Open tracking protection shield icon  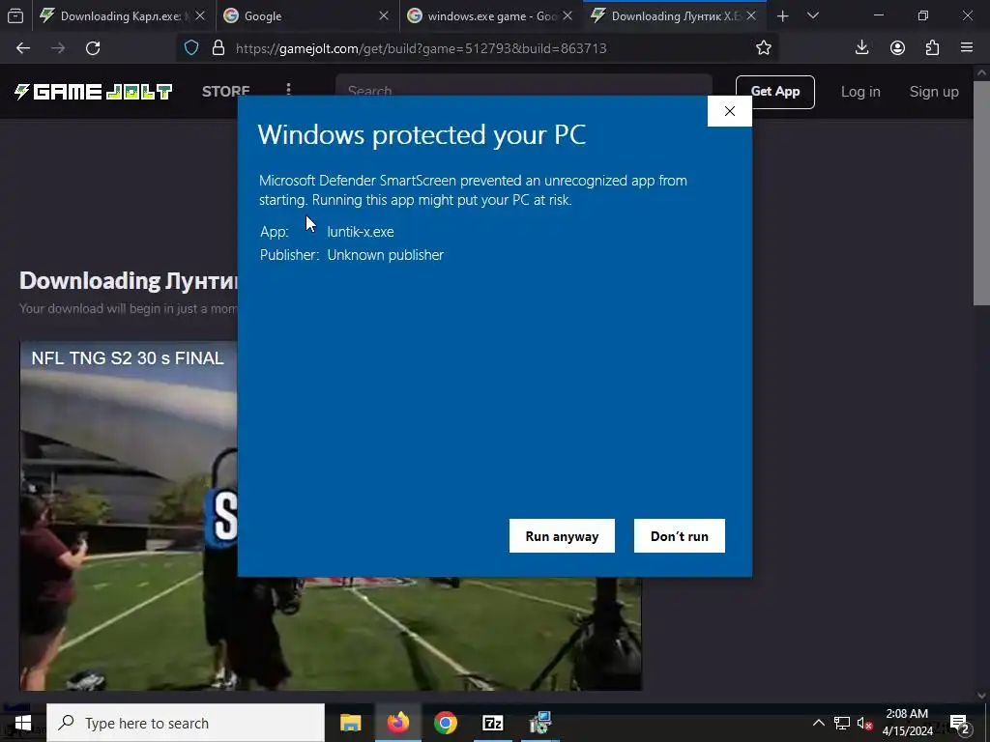(191, 48)
